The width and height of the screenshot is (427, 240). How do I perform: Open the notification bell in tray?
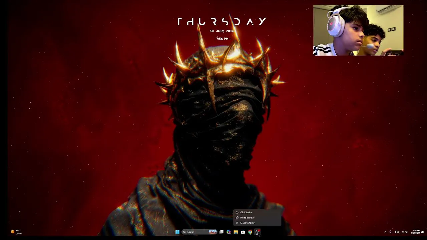[423, 232]
